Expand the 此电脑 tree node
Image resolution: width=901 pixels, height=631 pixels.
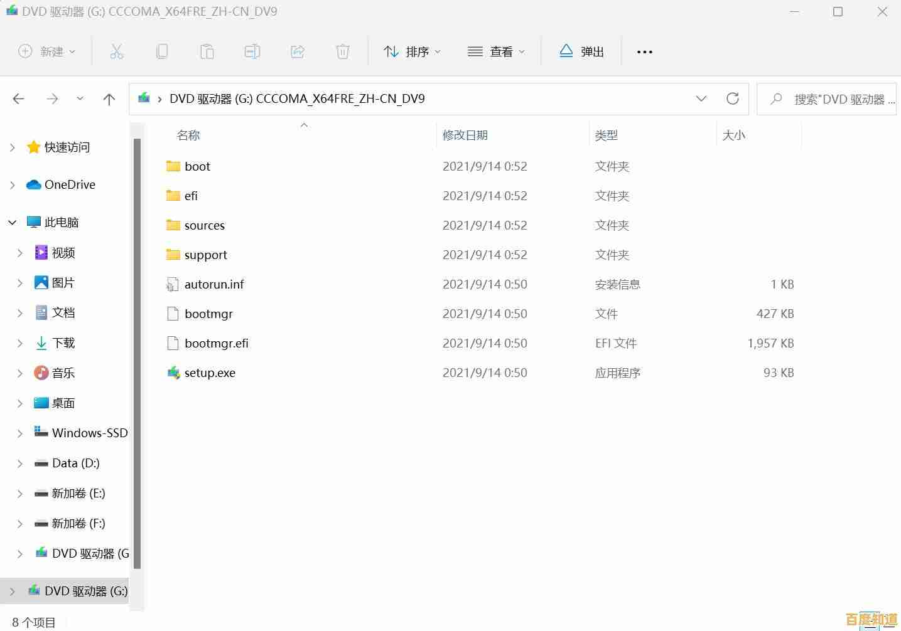click(x=12, y=222)
